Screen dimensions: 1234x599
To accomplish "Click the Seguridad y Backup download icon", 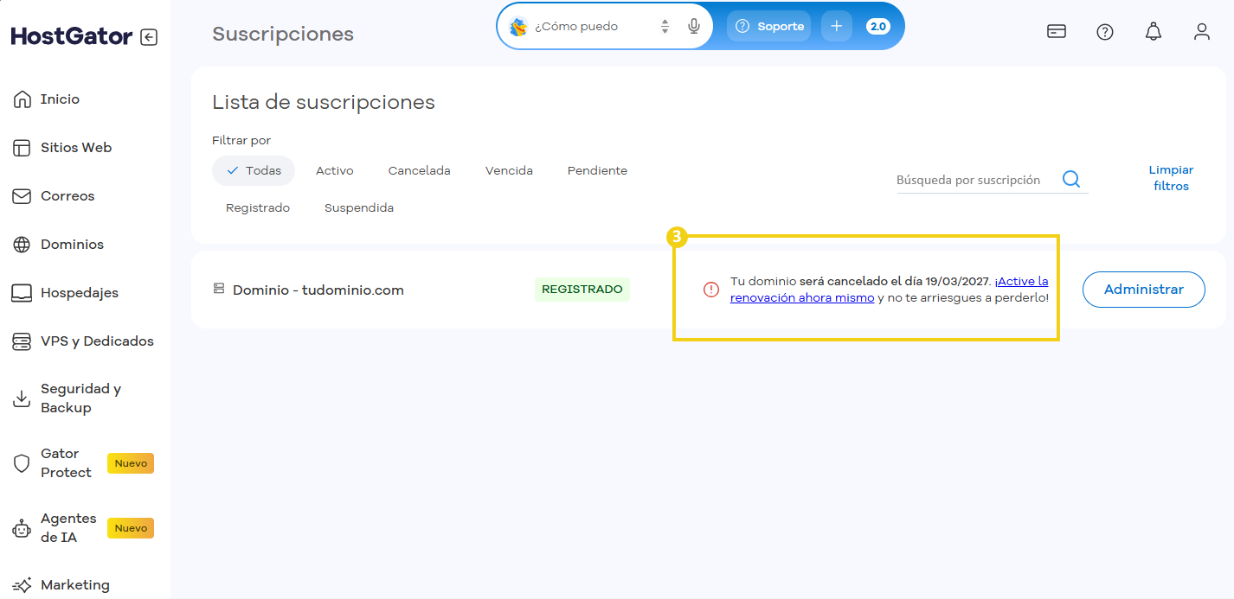I will pos(22,398).
